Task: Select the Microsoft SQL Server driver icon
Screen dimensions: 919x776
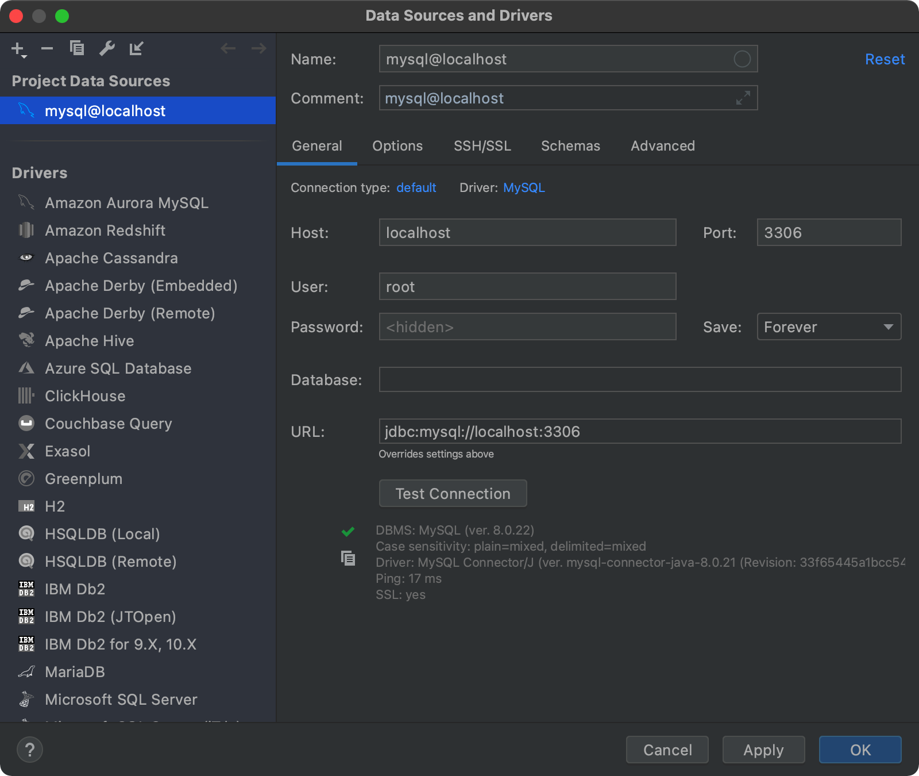Action: tap(26, 700)
